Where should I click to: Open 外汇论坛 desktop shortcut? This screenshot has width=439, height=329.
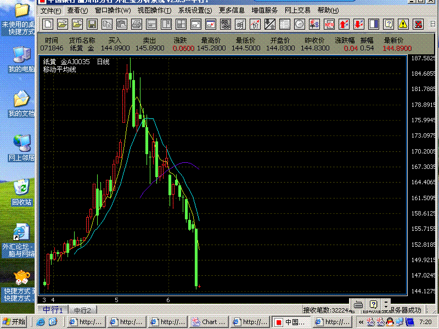(19, 240)
